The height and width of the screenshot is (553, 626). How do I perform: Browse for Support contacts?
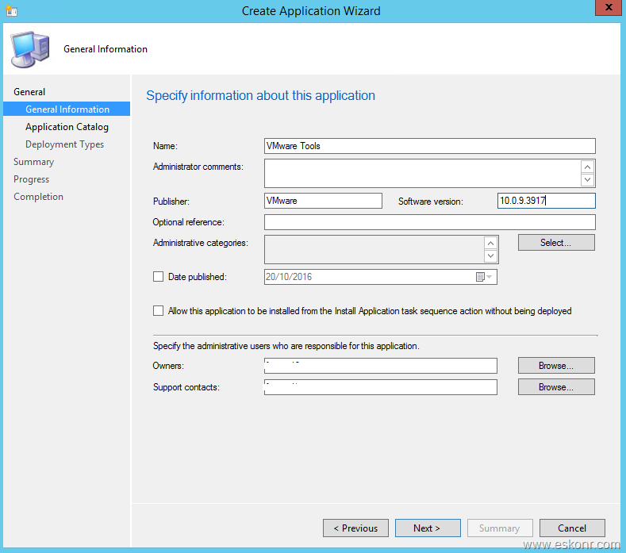coord(556,387)
